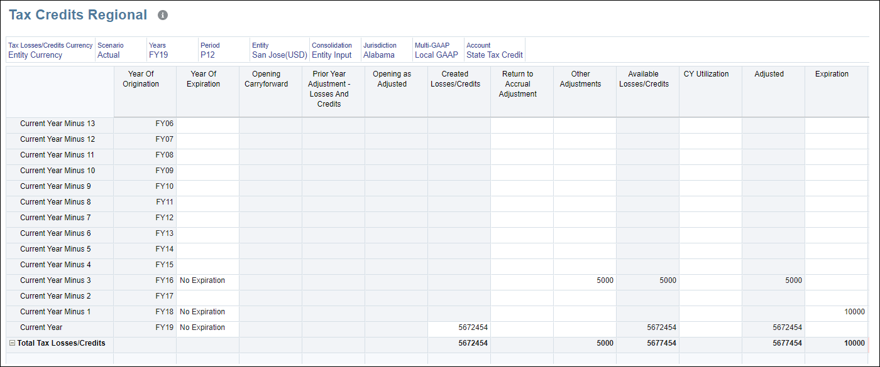Change Account value State Tax Credit
This screenshot has height=367, width=880.
pyautogui.click(x=495, y=55)
